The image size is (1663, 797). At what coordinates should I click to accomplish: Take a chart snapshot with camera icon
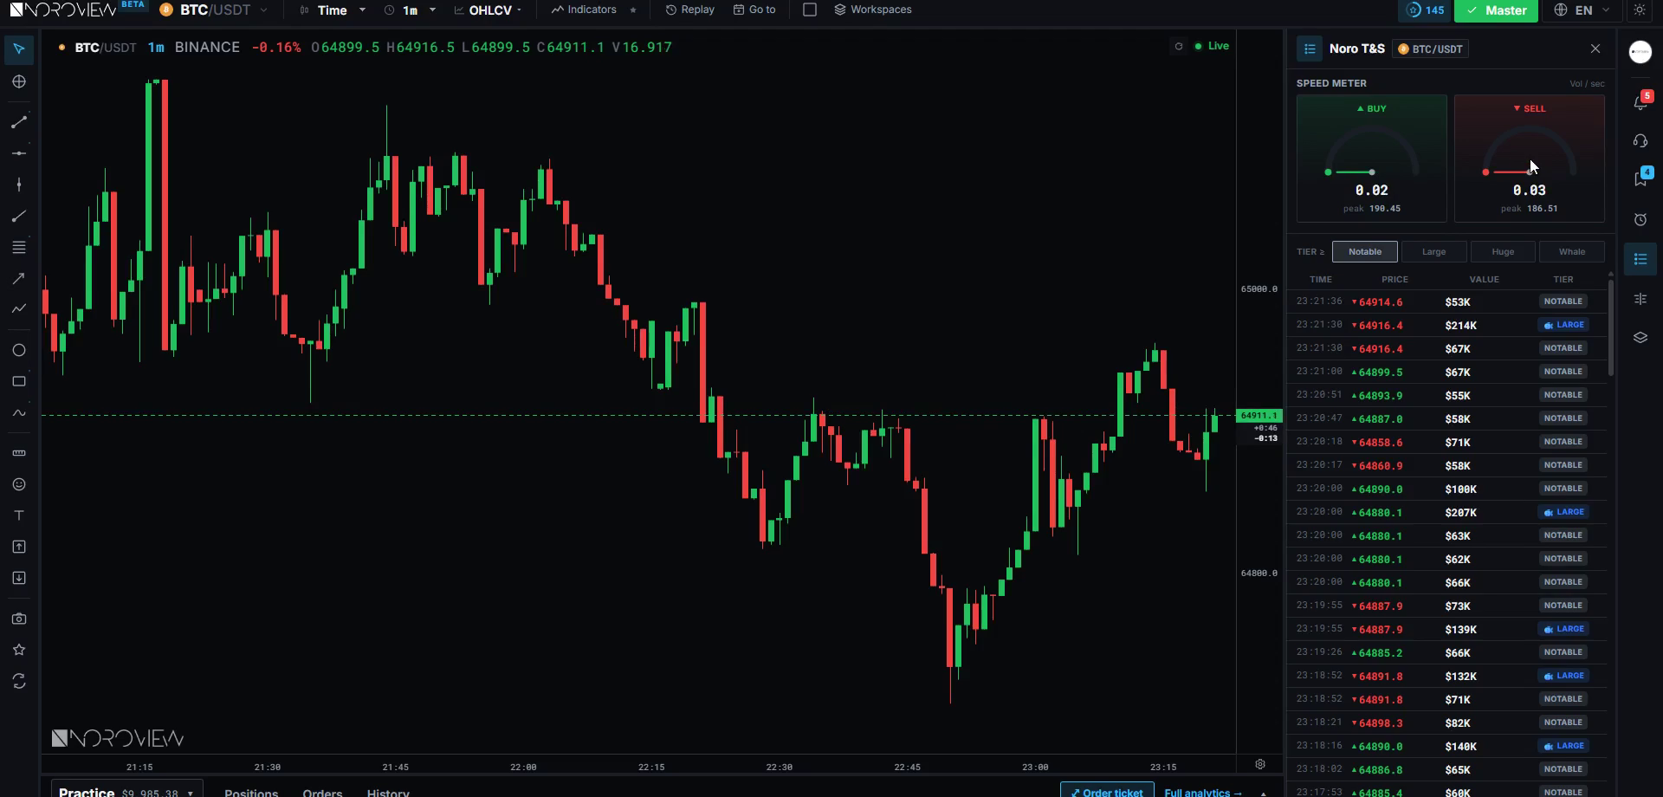pos(19,619)
